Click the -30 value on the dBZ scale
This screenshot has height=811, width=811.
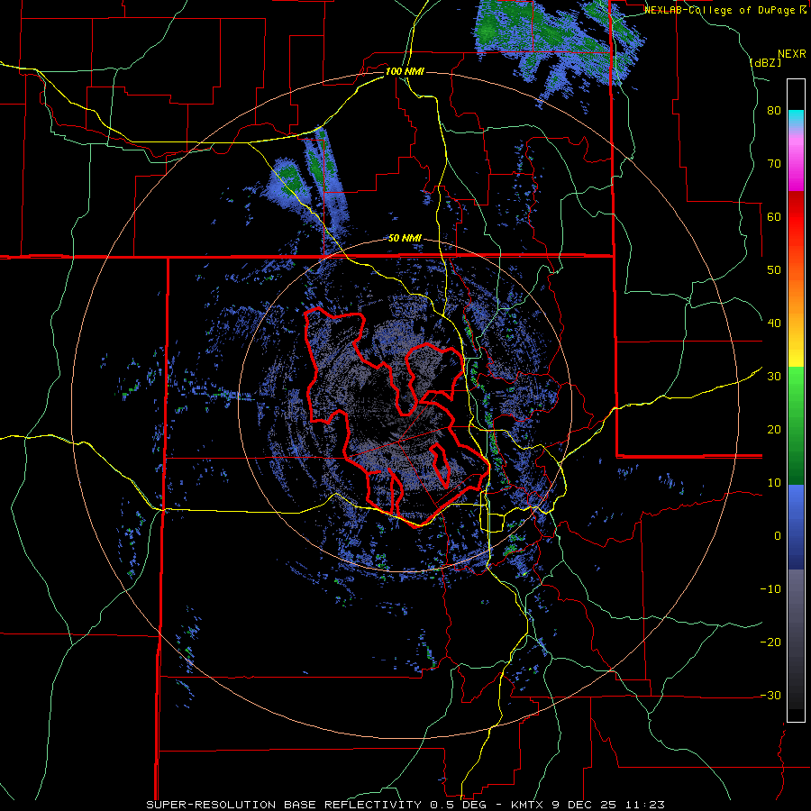[x=770, y=695]
